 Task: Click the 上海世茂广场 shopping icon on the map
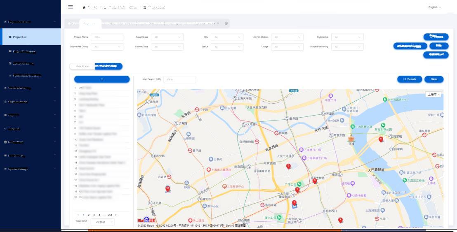pyautogui.click(x=302, y=150)
